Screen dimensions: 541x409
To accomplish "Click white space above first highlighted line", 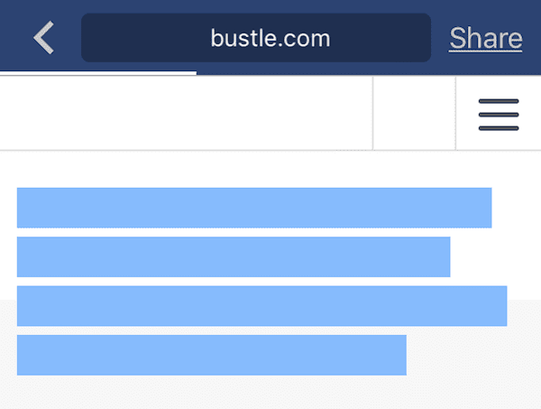I will 270,169.
